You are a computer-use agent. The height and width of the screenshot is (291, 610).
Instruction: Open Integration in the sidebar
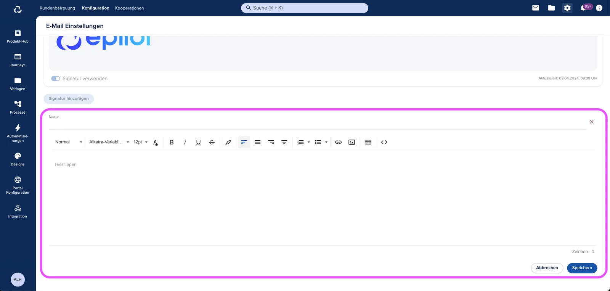click(x=18, y=212)
